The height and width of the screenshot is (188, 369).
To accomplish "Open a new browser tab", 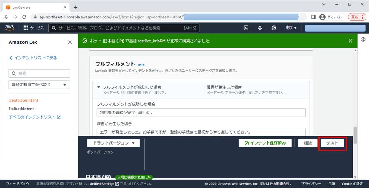I will coord(76,7).
